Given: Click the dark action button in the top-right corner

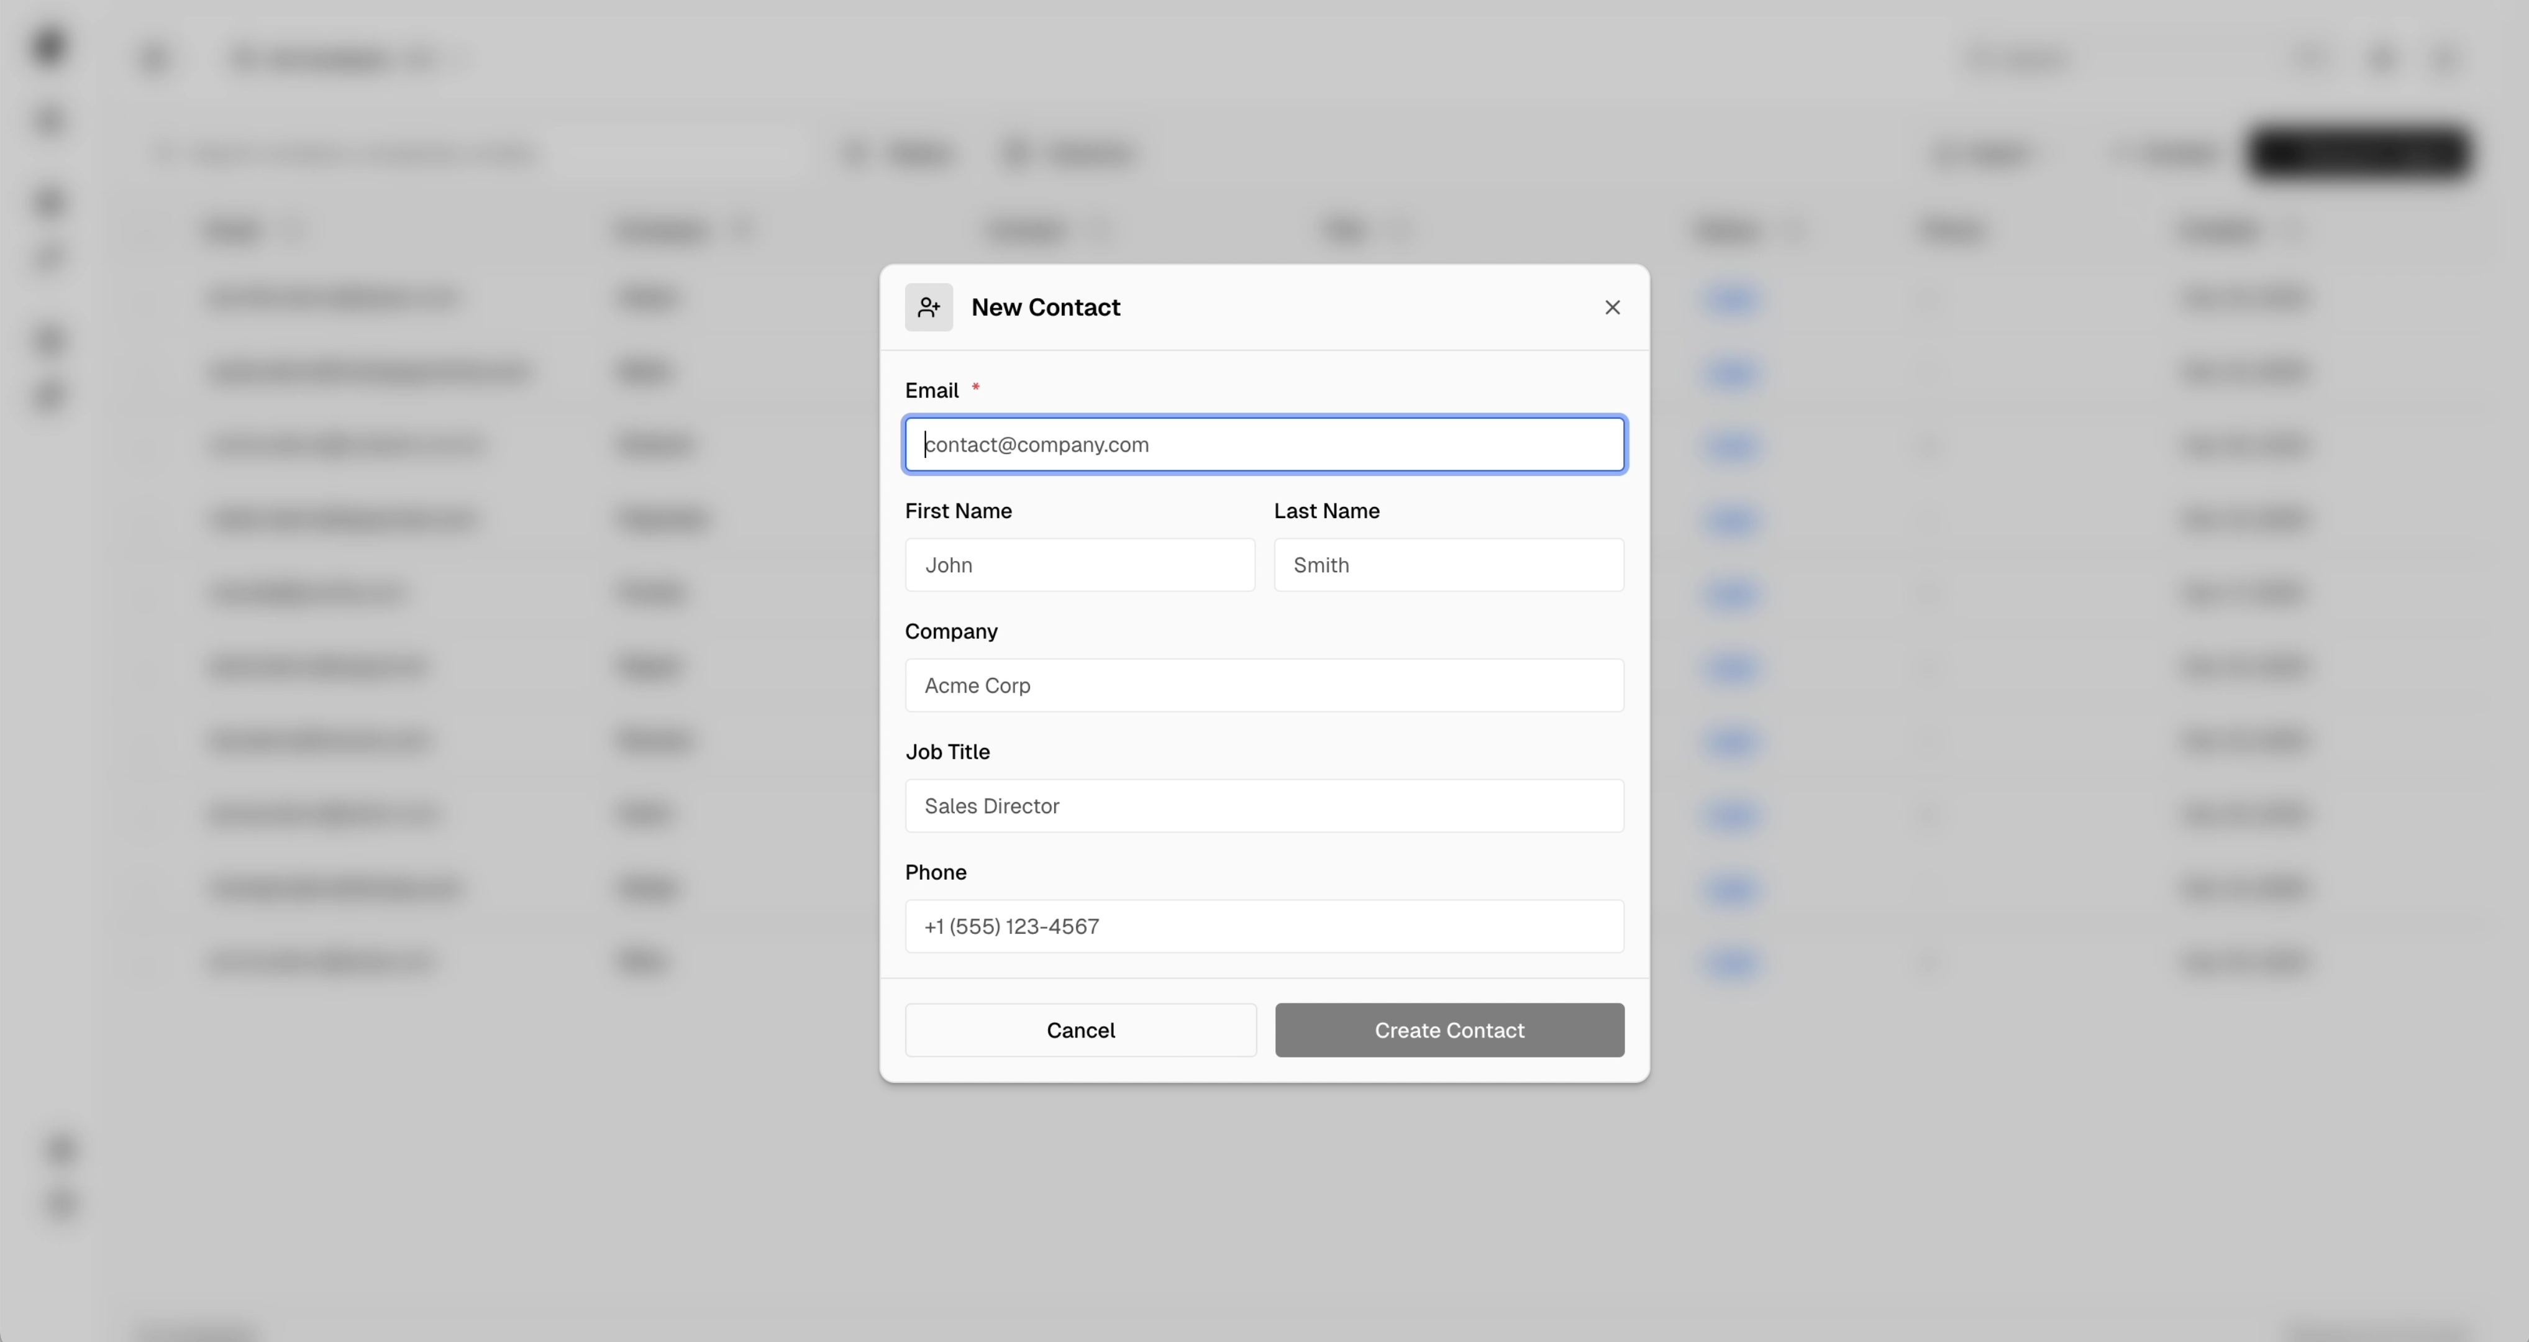Looking at the screenshot, I should click(x=2360, y=153).
